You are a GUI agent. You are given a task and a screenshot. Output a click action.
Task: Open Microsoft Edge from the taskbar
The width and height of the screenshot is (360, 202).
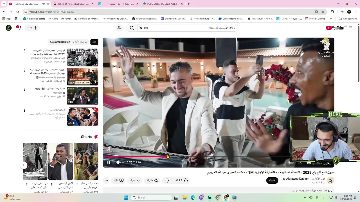[x=193, y=198]
